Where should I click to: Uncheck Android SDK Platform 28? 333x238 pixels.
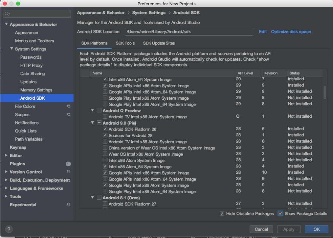(x=105, y=129)
